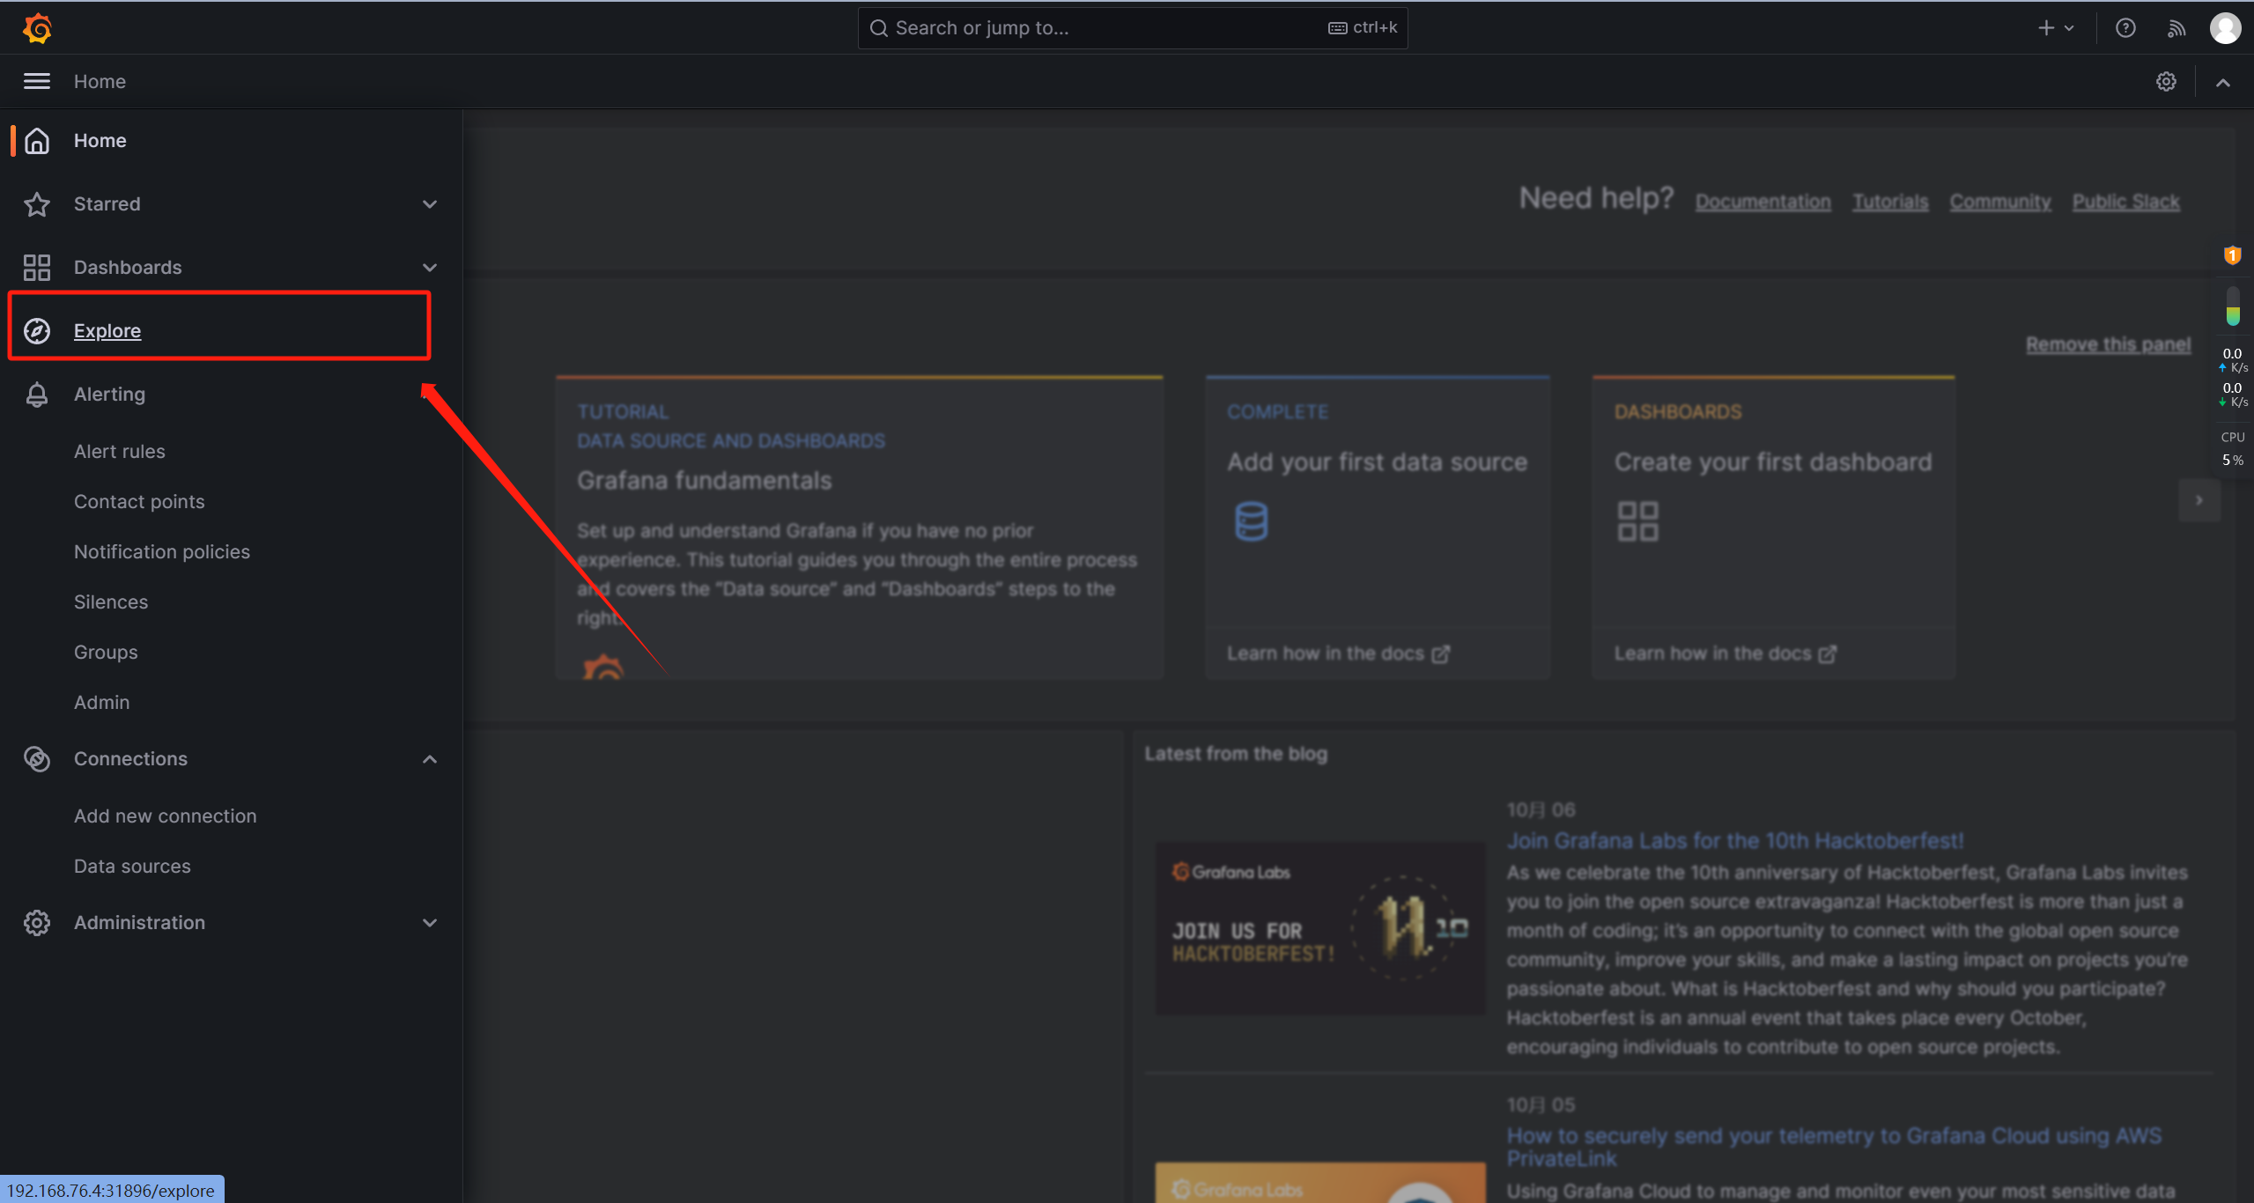Open AWS PrivateLink blog post title

[x=1834, y=1148]
